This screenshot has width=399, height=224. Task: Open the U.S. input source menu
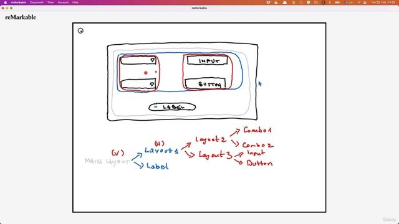click(349, 2)
